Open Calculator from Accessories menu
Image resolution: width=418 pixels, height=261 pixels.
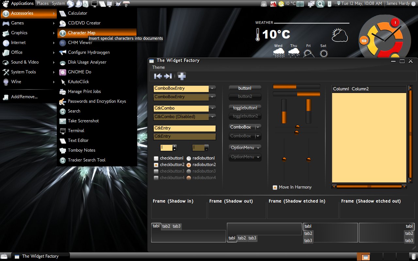coord(97,13)
